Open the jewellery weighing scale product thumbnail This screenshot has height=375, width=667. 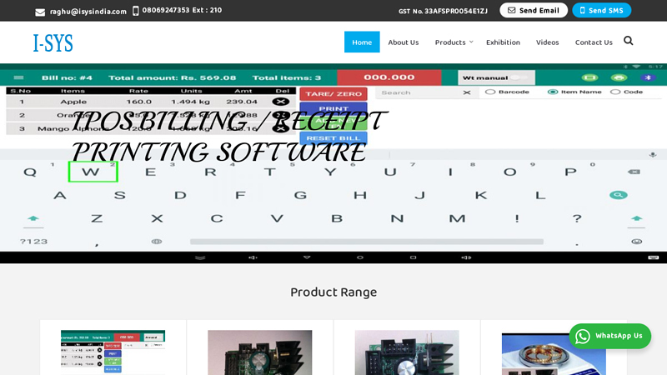554,353
